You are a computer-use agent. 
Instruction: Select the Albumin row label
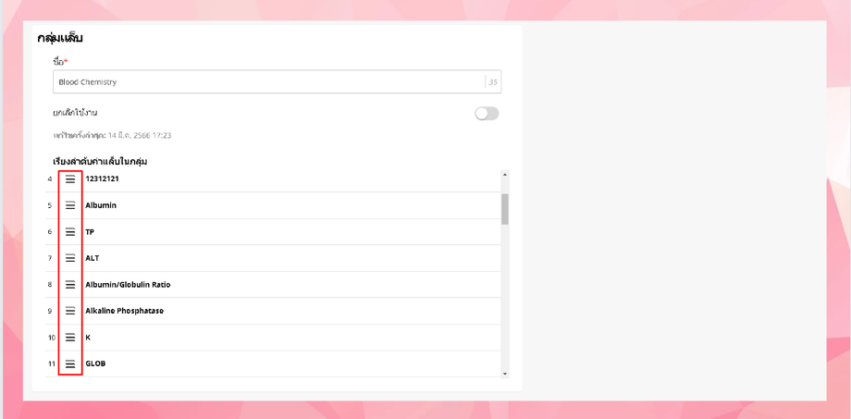[x=101, y=205]
